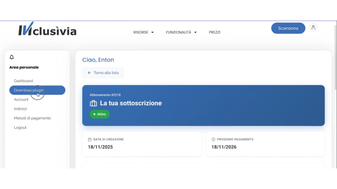Click the back arrow in Torna alla lista
The image size is (337, 189).
(x=89, y=73)
